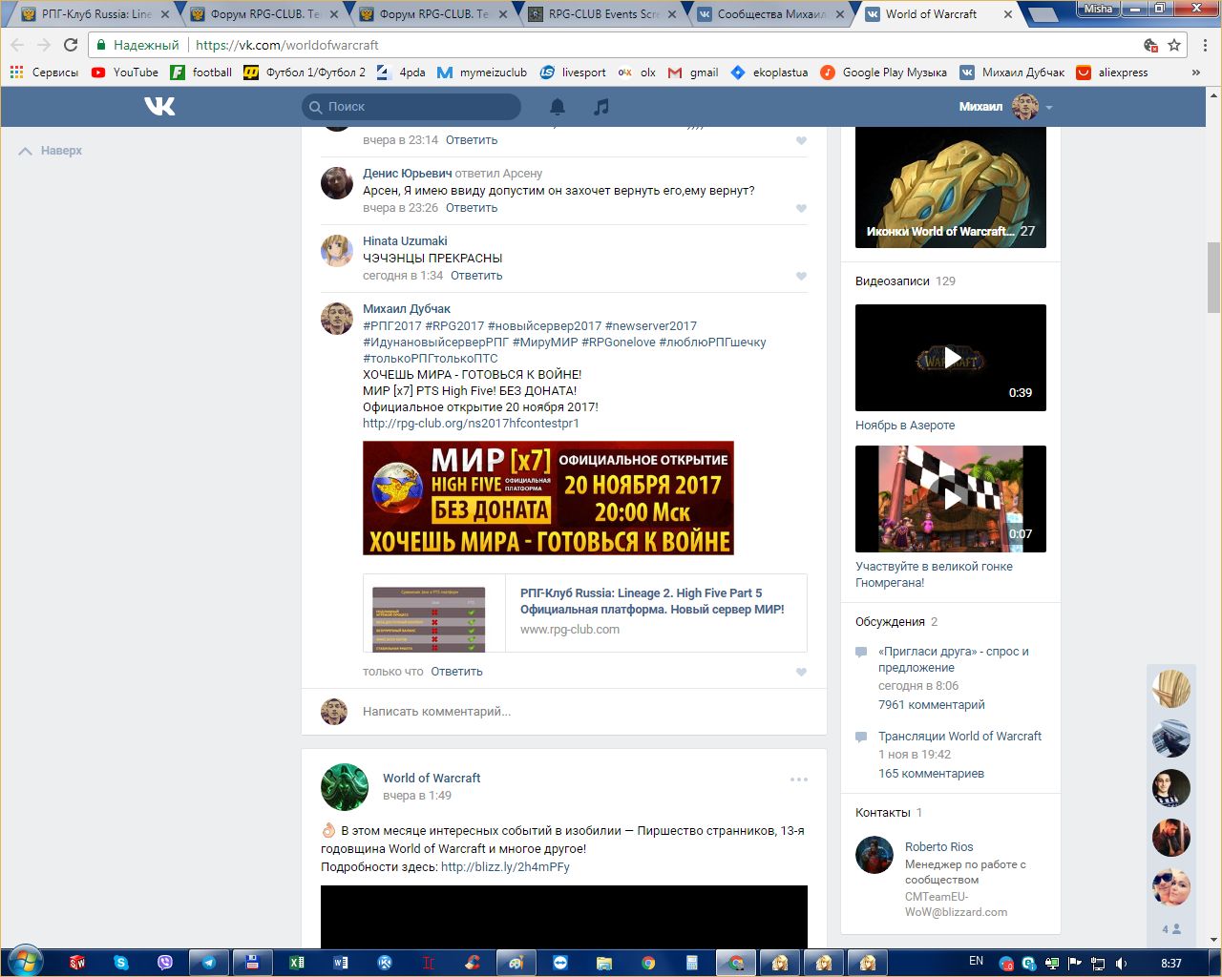
Task: Like Михаил Дубчак's comment heart
Action: pyautogui.click(x=801, y=672)
